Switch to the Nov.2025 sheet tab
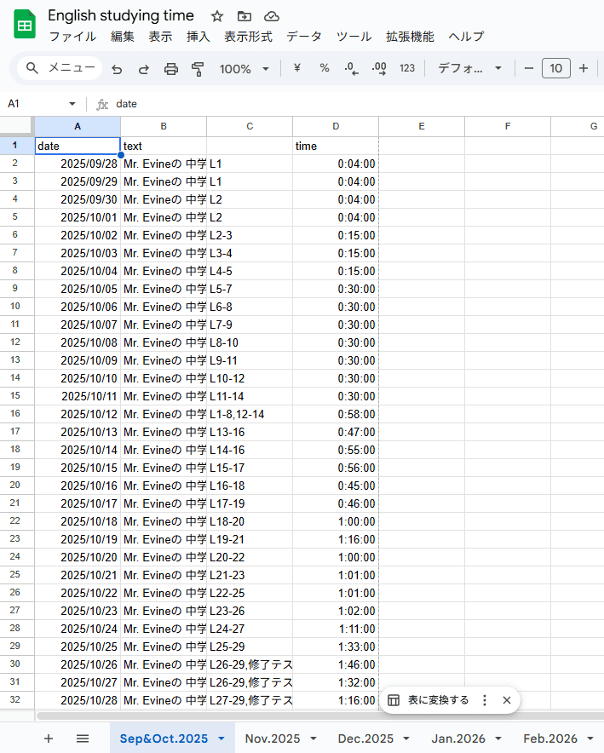Viewport: 604px width, 753px height. 273,739
